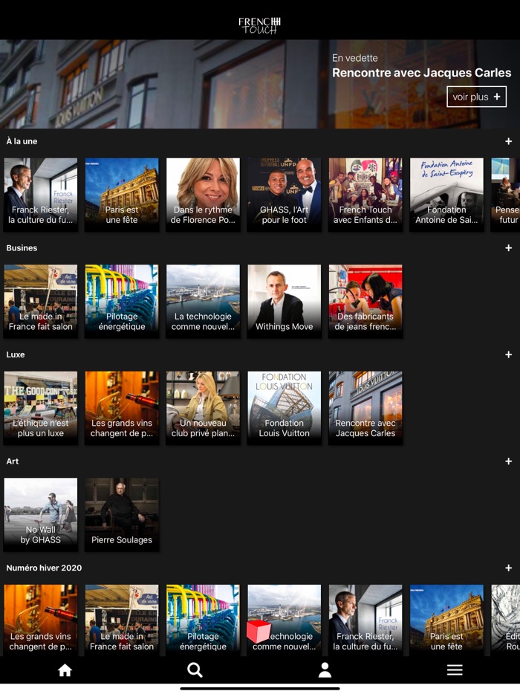The height and width of the screenshot is (694, 520).
Task: Open Paris est une fête in À la une
Action: coord(122,194)
